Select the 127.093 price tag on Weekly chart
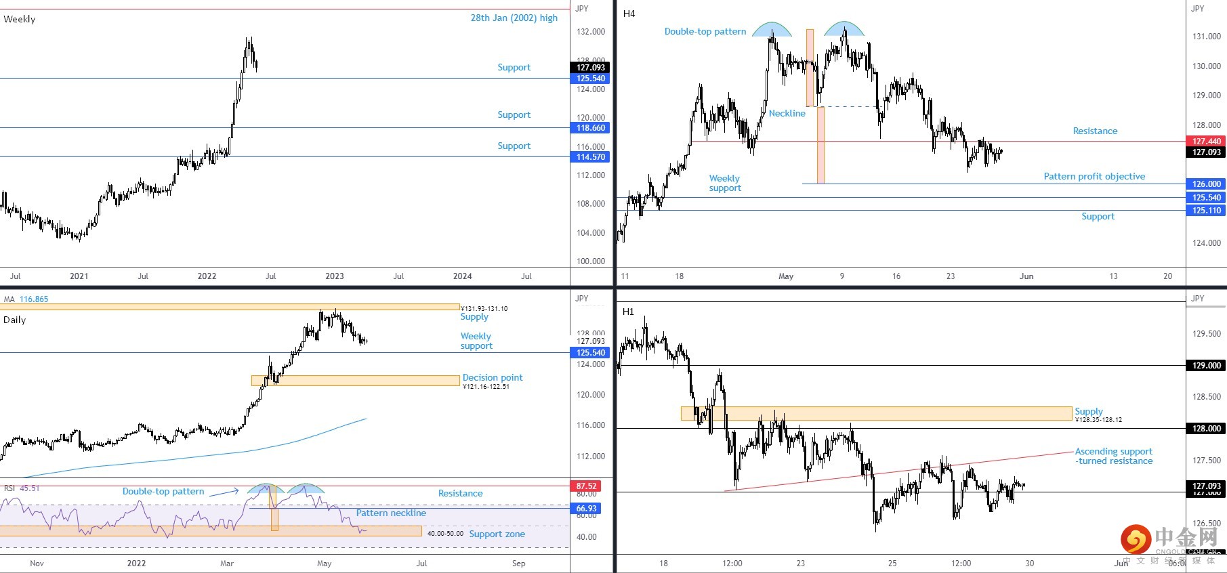 tap(591, 68)
